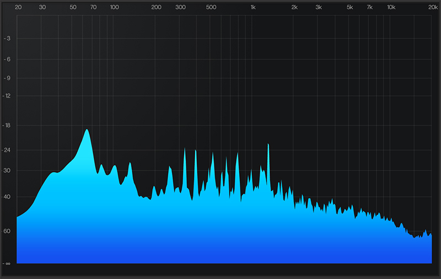Select the 500 Hz frequency label
Image resolution: width=441 pixels, height=279 pixels.
211,8
